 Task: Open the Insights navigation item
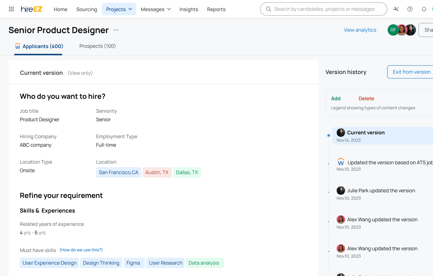point(189,9)
